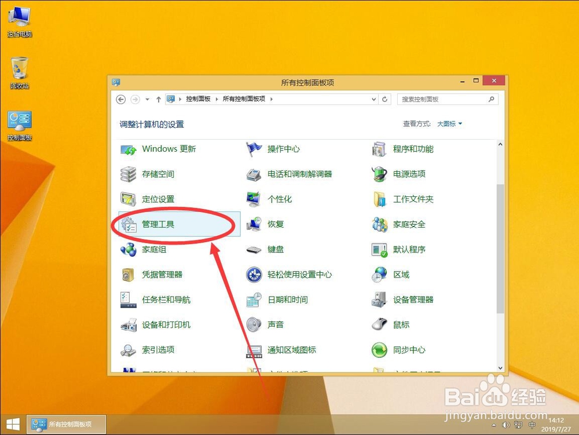Maximize the 所有控制面板项 window
This screenshot has width=579, height=435.
(476, 81)
